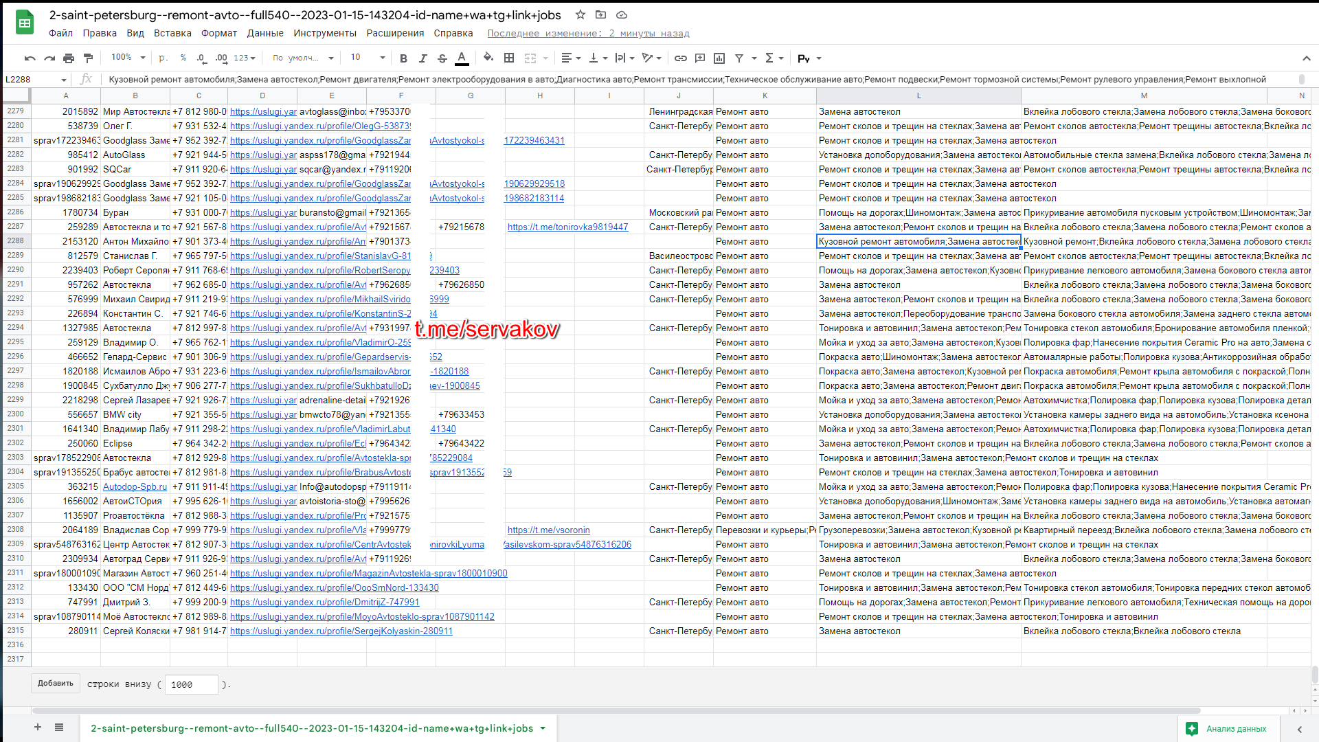Open the Расширения menu
Image resolution: width=1319 pixels, height=742 pixels.
[x=395, y=33]
